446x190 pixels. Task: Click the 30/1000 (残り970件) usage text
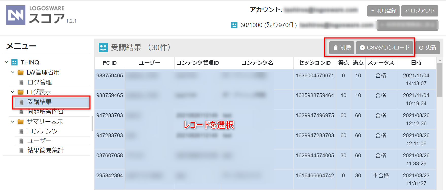coord(268,25)
